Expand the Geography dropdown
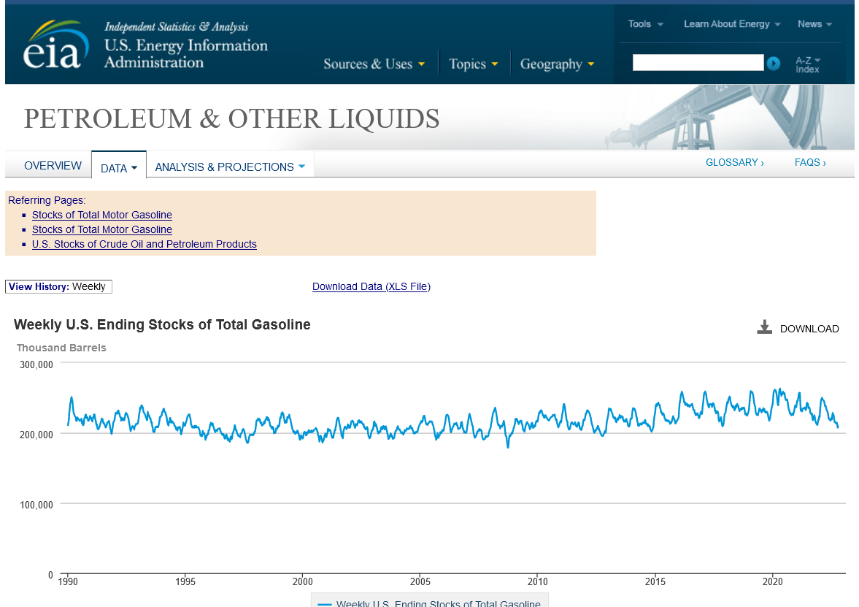859x607 pixels. pyautogui.click(x=557, y=64)
